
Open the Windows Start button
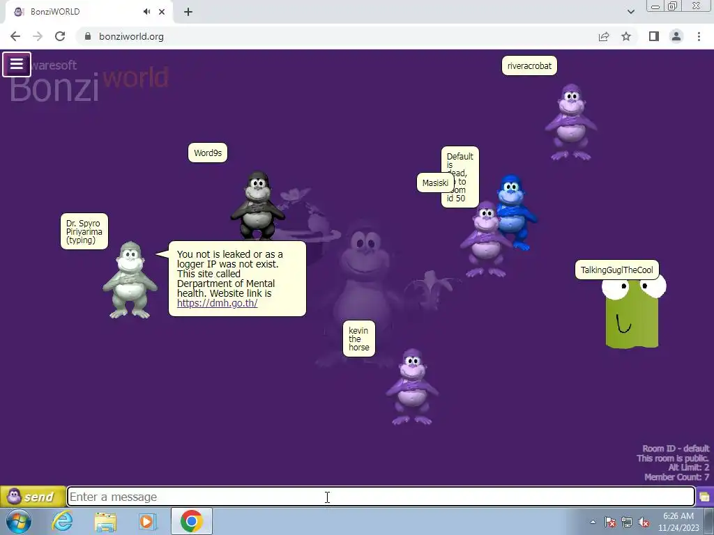coord(19,521)
